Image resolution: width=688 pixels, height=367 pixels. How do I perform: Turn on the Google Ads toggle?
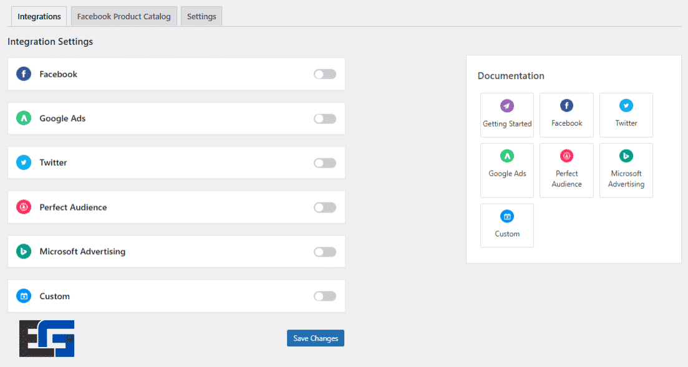click(325, 118)
